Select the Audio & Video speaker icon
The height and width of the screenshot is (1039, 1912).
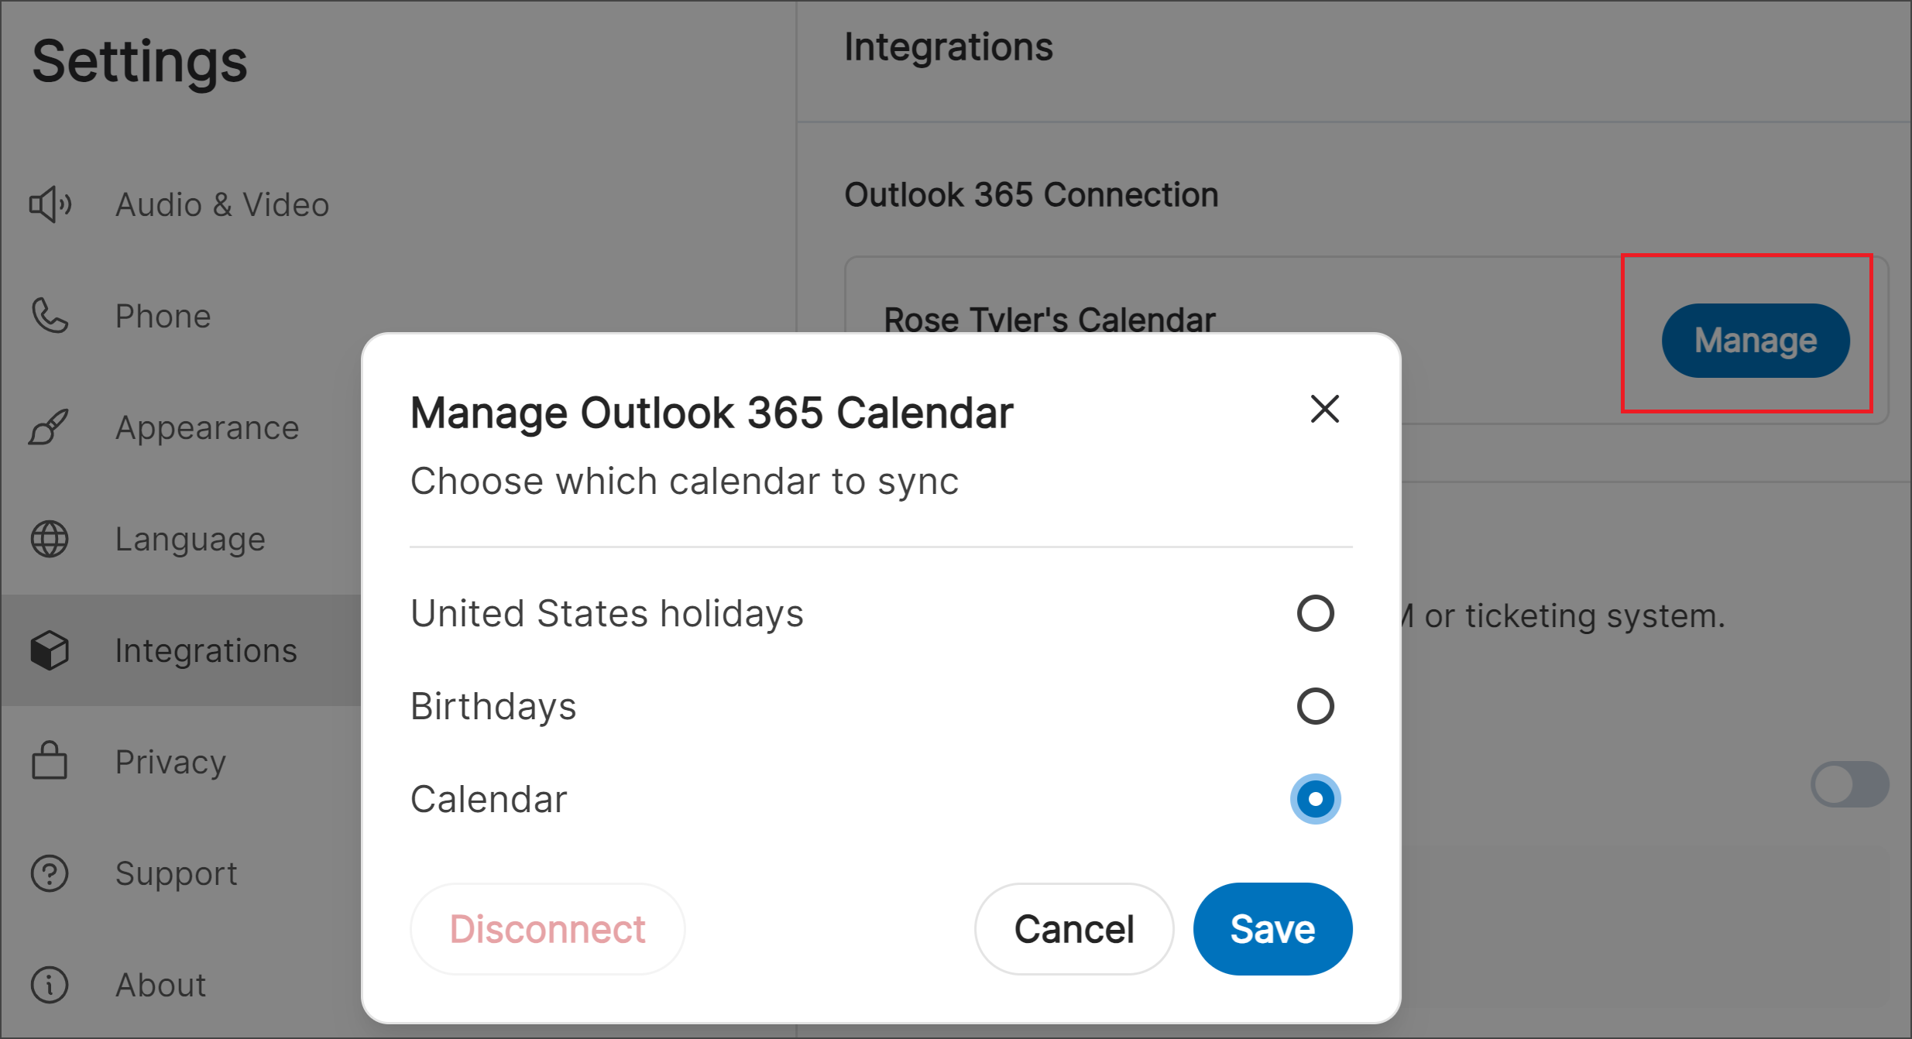click(49, 204)
